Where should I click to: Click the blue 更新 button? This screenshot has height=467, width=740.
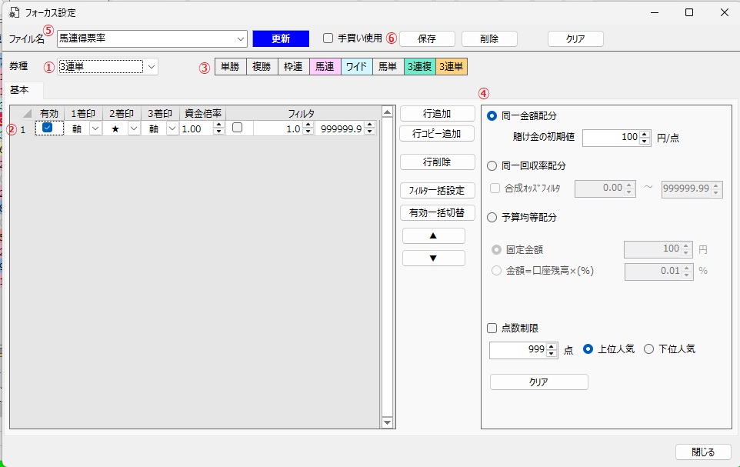pos(280,38)
